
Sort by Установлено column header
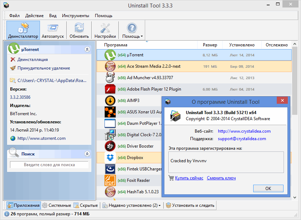click(242, 45)
